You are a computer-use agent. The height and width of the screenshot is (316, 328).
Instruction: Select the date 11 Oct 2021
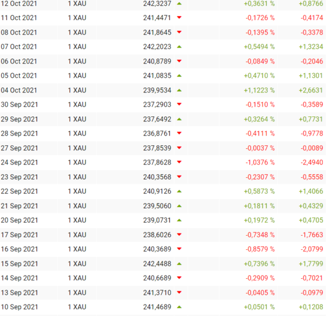coord(19,18)
